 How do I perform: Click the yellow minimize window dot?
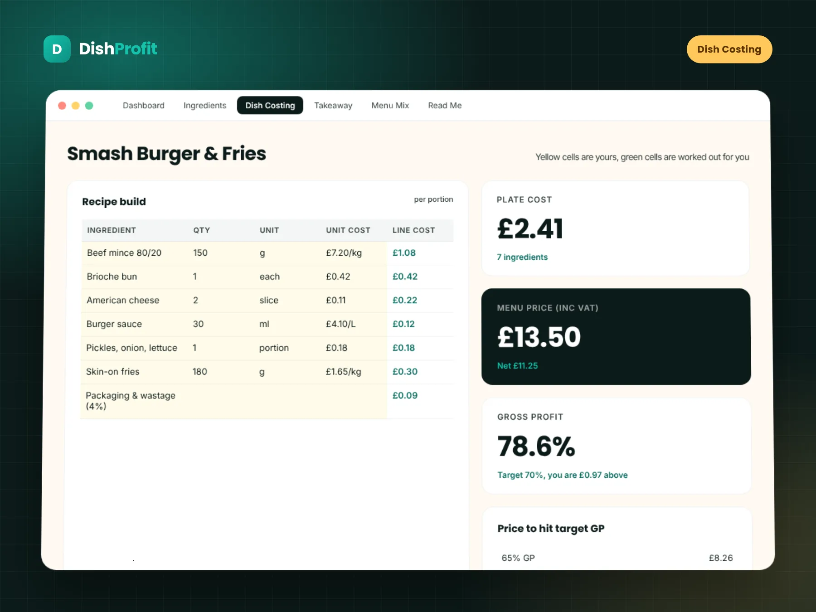pyautogui.click(x=76, y=106)
